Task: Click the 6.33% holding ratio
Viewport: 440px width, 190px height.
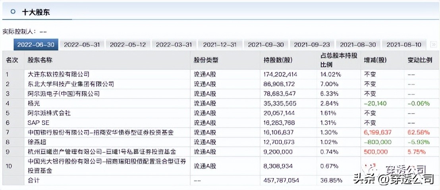Action: (330, 93)
